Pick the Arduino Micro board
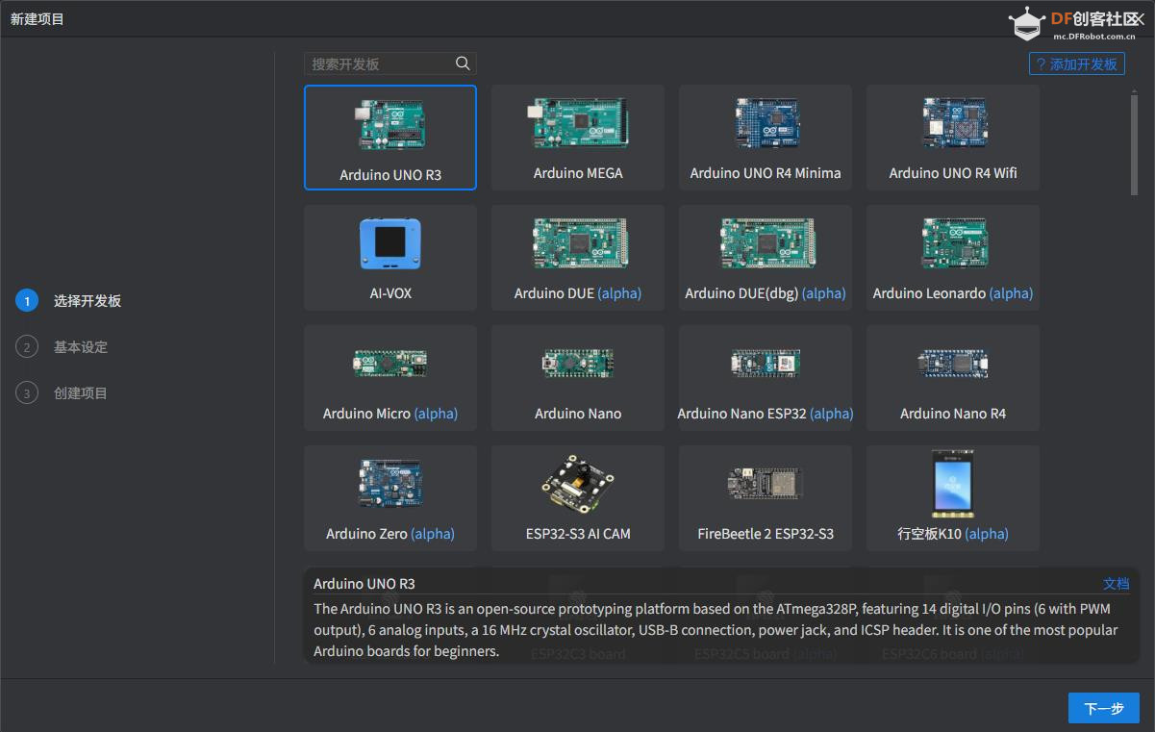Viewport: 1155px width, 732px height. pos(390,378)
